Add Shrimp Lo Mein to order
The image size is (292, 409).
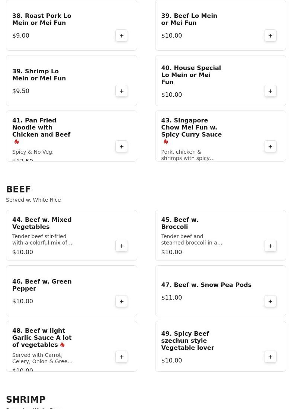click(x=122, y=91)
